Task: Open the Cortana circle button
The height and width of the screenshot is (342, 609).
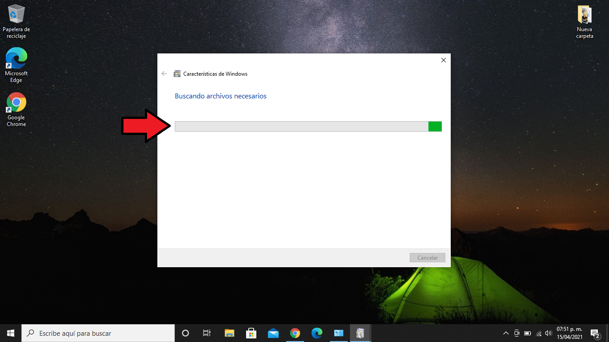Action: pyautogui.click(x=185, y=333)
